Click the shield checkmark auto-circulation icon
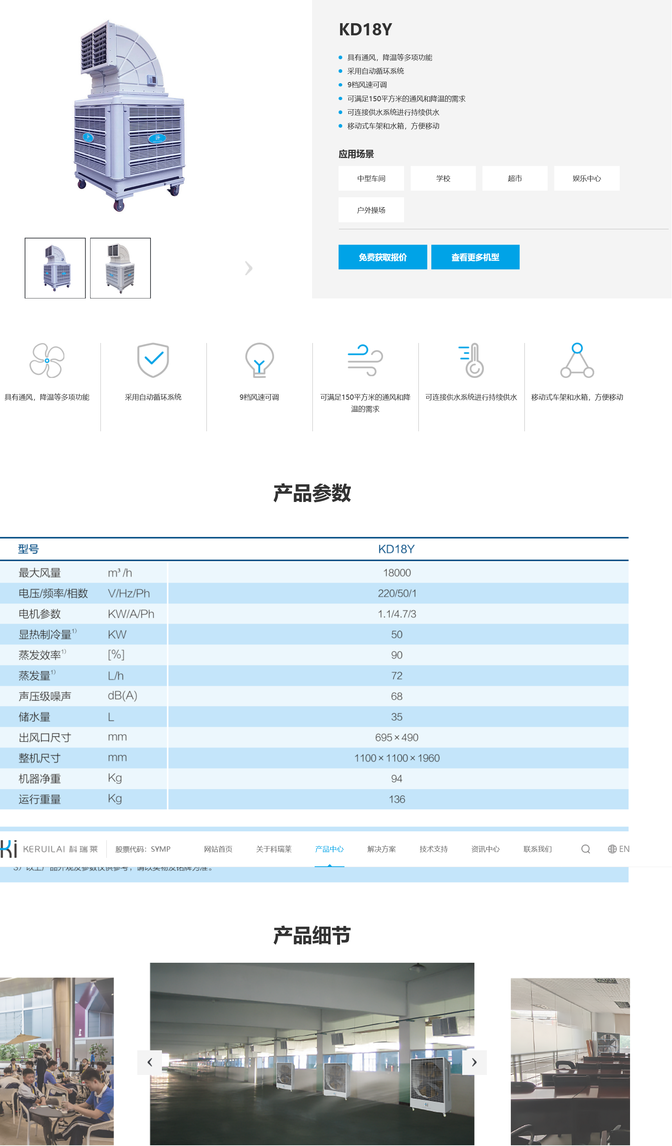Image resolution: width=672 pixels, height=1146 pixels. 153,360
